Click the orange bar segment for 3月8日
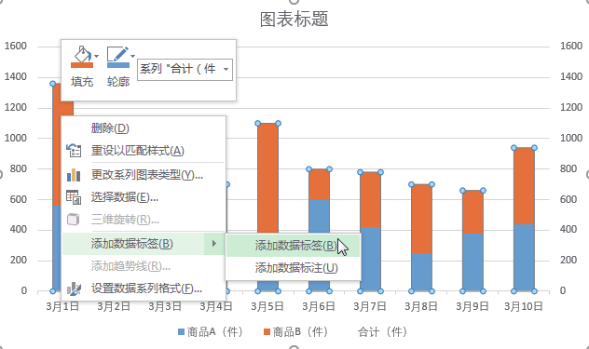 (421, 219)
